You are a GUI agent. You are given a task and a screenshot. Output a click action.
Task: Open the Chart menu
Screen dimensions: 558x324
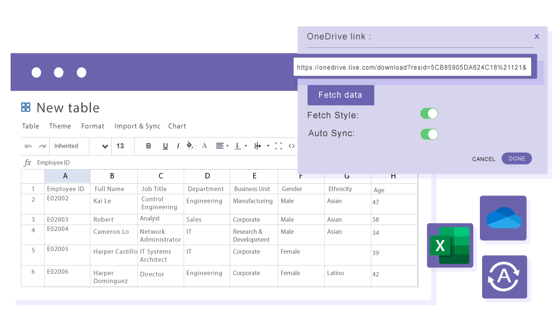click(x=177, y=126)
